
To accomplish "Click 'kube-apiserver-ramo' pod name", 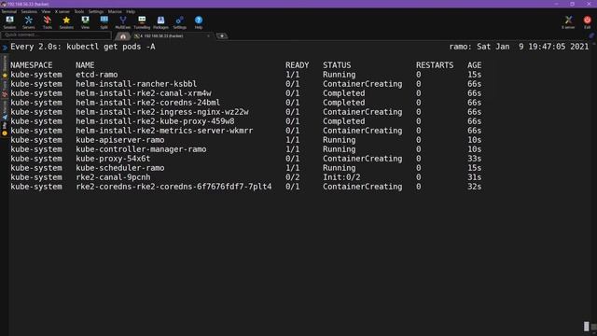I will coord(120,140).
